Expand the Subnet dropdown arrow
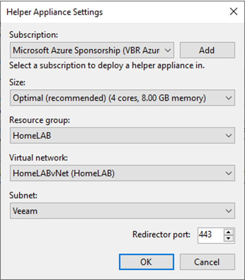This screenshot has width=245, height=280. [228, 211]
